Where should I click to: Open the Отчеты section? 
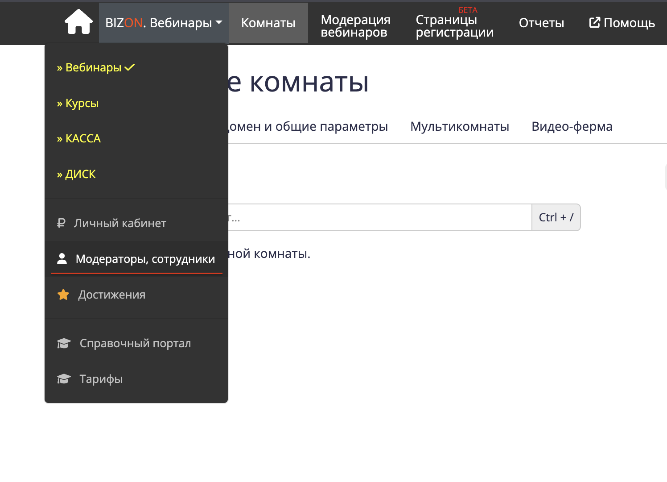541,23
